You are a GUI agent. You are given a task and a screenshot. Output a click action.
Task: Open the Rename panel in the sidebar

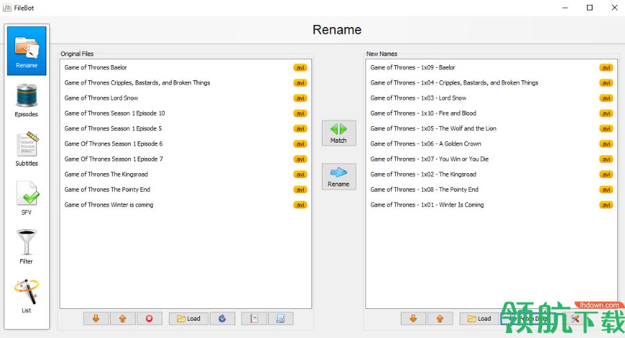click(x=27, y=51)
